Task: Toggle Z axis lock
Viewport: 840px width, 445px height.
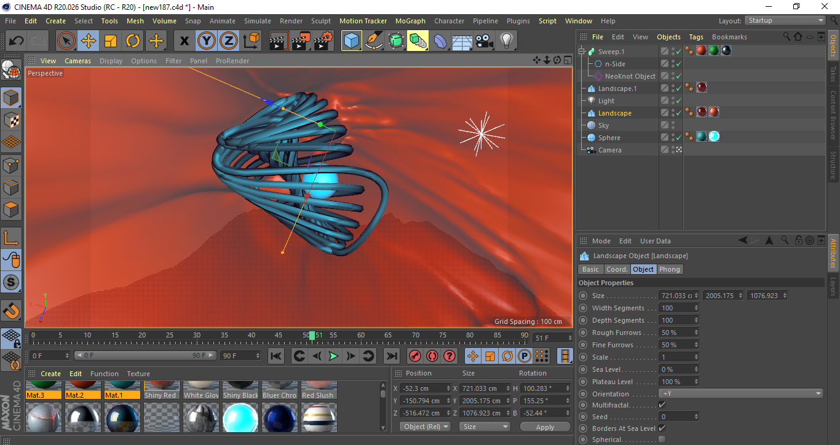Action: [229, 41]
